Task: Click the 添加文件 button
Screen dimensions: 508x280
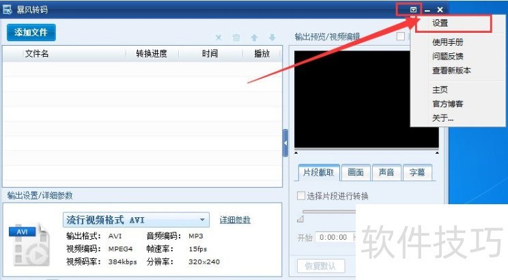Action: point(31,32)
